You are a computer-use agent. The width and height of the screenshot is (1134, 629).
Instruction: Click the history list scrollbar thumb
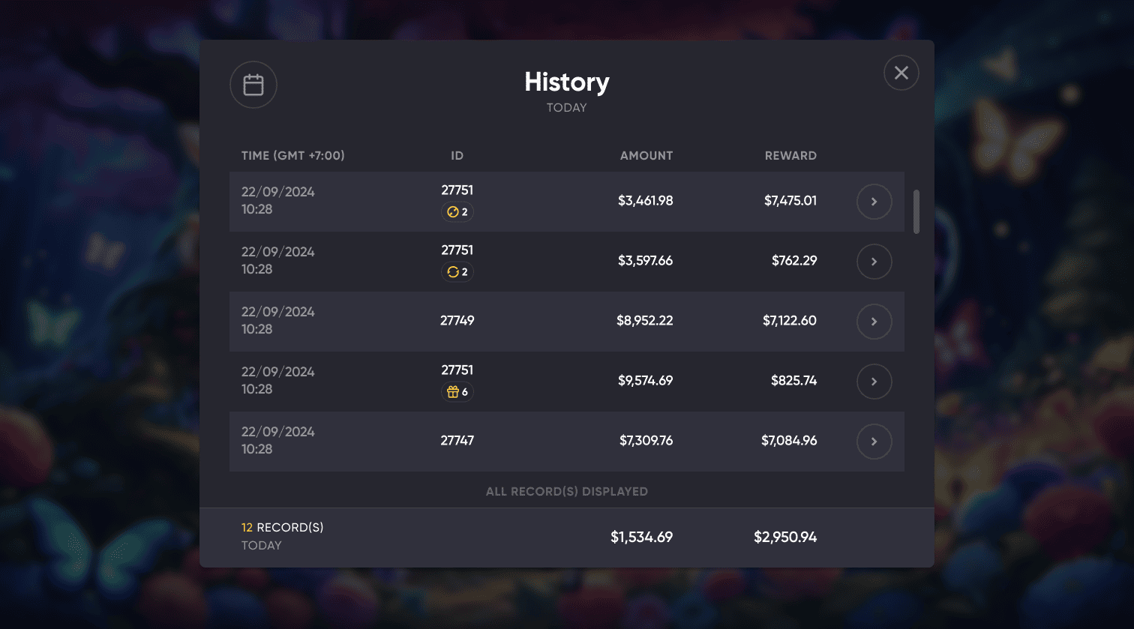(x=916, y=211)
